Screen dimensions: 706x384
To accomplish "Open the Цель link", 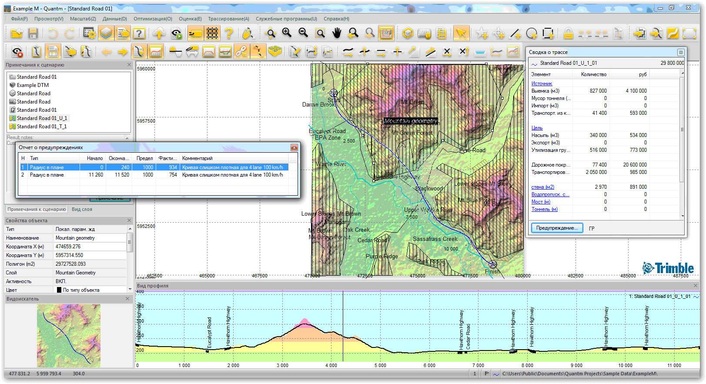I will 537,128.
